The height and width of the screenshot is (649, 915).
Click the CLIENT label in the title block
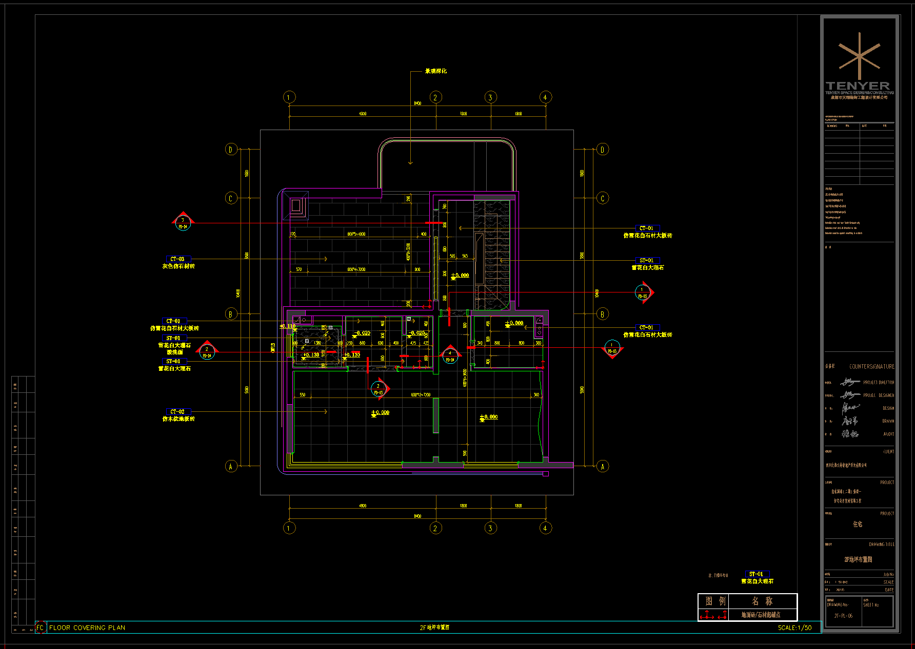pos(889,452)
